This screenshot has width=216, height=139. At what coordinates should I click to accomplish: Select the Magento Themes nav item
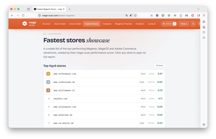pos(123,24)
